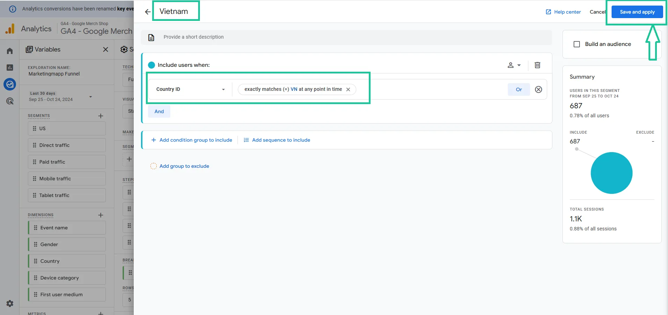
Task: Add a new segment with plus icon
Action: 101,116
